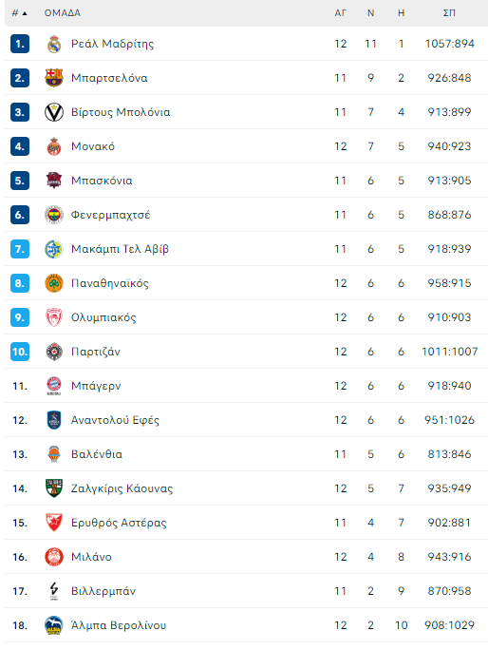Screen dimensions: 488x650
Task: Click the light-blue rank 10 badge
Action: coord(20,352)
